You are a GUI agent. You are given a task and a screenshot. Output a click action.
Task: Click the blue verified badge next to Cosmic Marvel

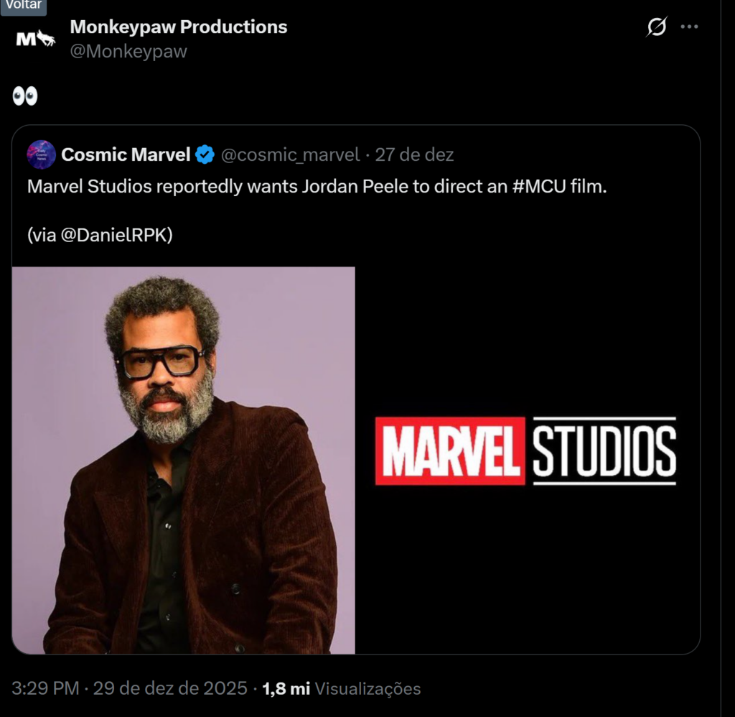pos(204,153)
